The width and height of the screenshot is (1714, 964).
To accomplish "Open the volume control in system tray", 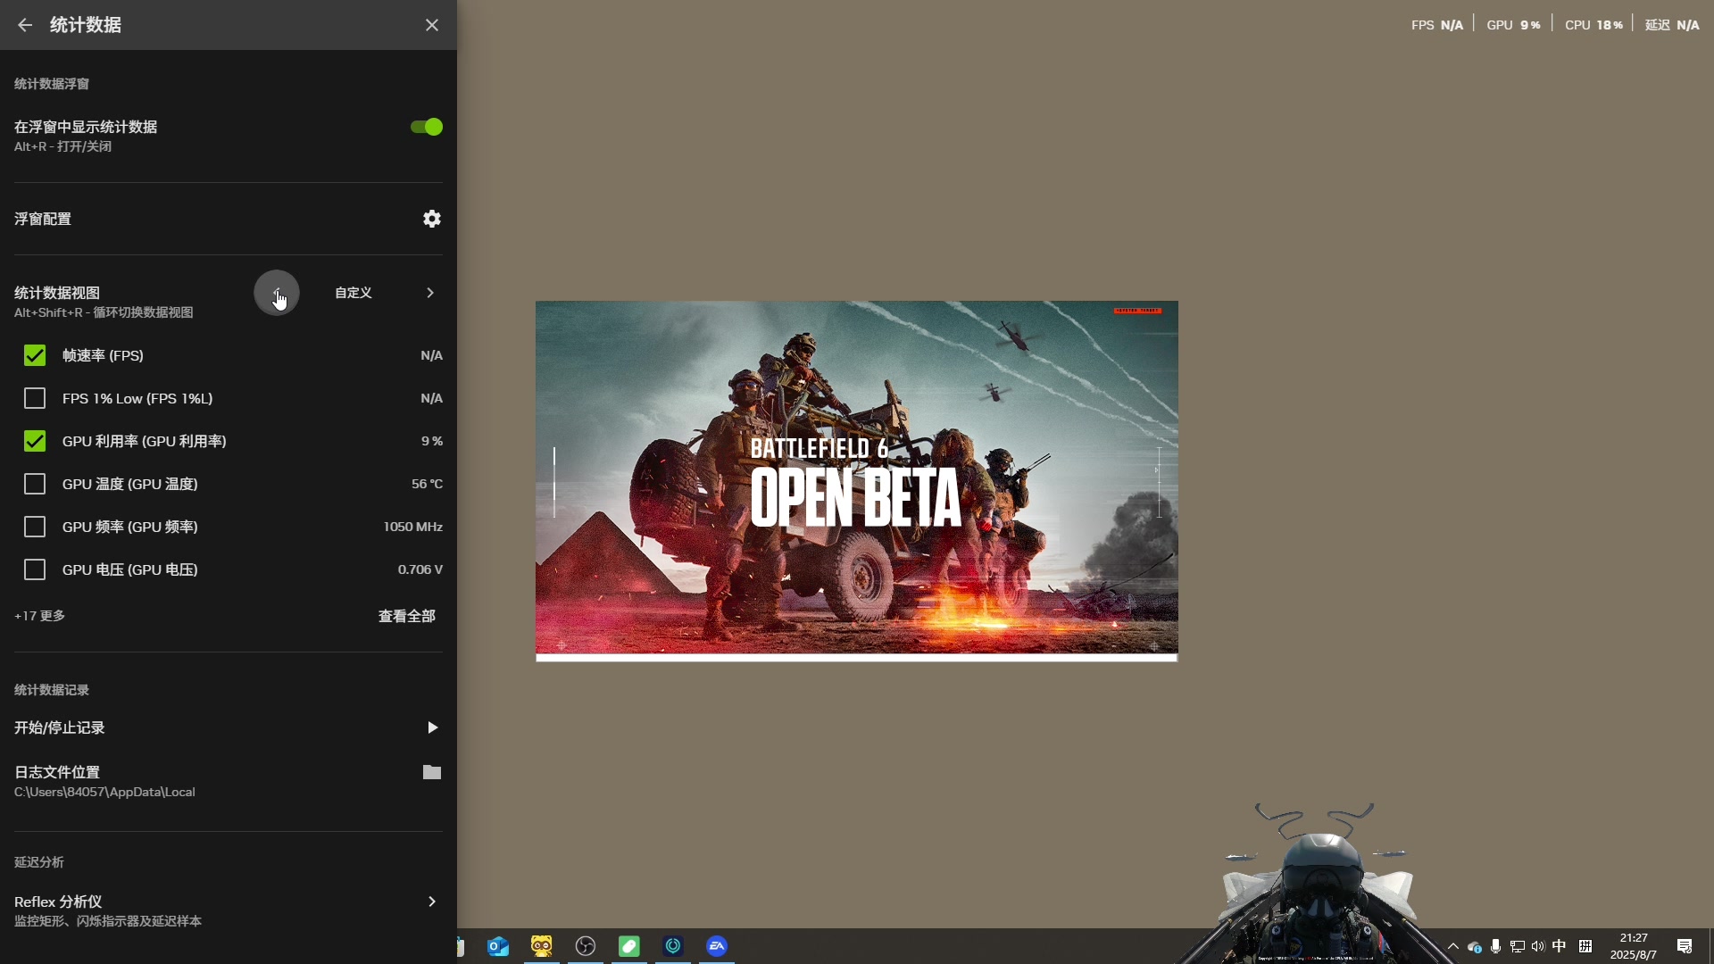I will point(1537,946).
